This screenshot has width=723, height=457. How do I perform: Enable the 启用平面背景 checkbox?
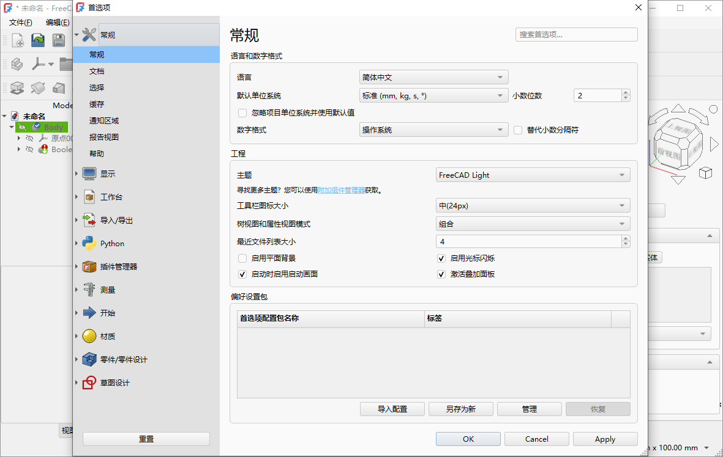242,258
